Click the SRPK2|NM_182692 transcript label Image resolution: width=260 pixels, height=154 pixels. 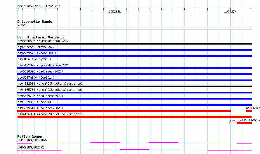coord(31,147)
